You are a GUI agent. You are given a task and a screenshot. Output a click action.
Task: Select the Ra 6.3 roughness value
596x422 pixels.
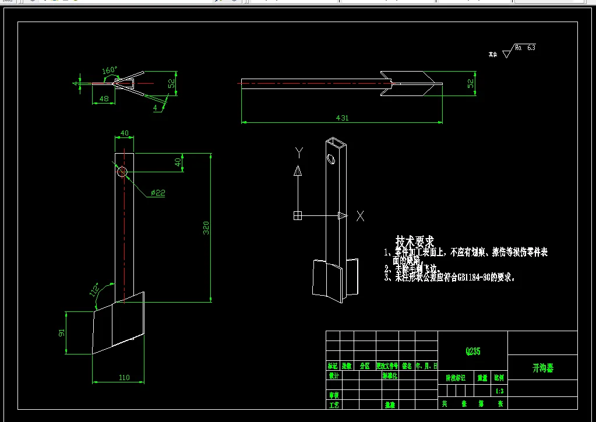[526, 48]
